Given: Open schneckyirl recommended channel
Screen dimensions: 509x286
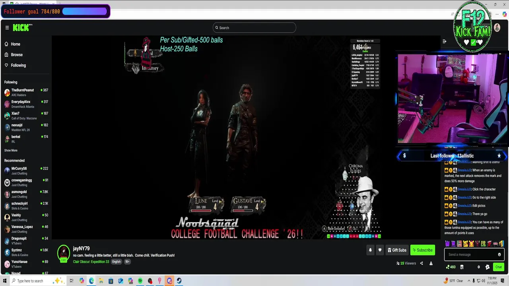Looking at the screenshot, I should pos(26,205).
